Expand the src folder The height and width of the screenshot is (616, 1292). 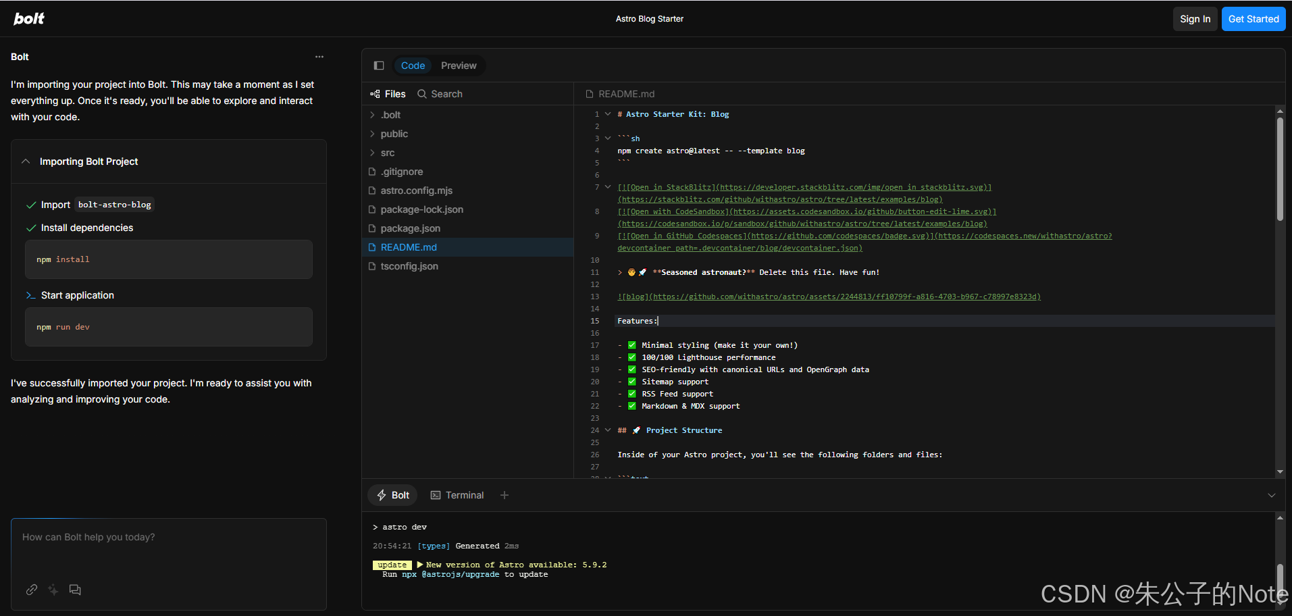coord(372,153)
